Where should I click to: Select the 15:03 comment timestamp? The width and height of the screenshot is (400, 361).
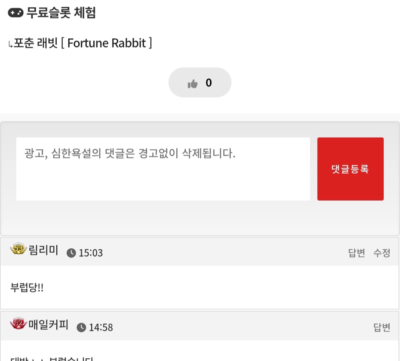(x=91, y=253)
